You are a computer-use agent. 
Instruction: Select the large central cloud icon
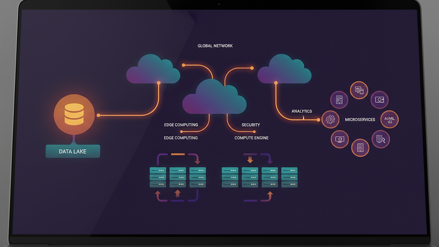[x=214, y=97]
